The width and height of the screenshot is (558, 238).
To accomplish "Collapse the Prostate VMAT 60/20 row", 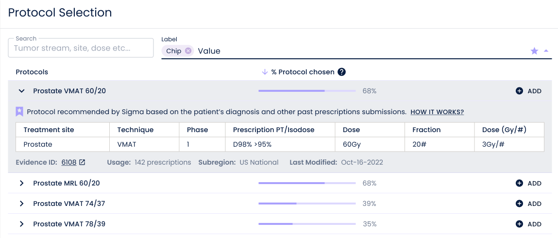I will point(21,91).
